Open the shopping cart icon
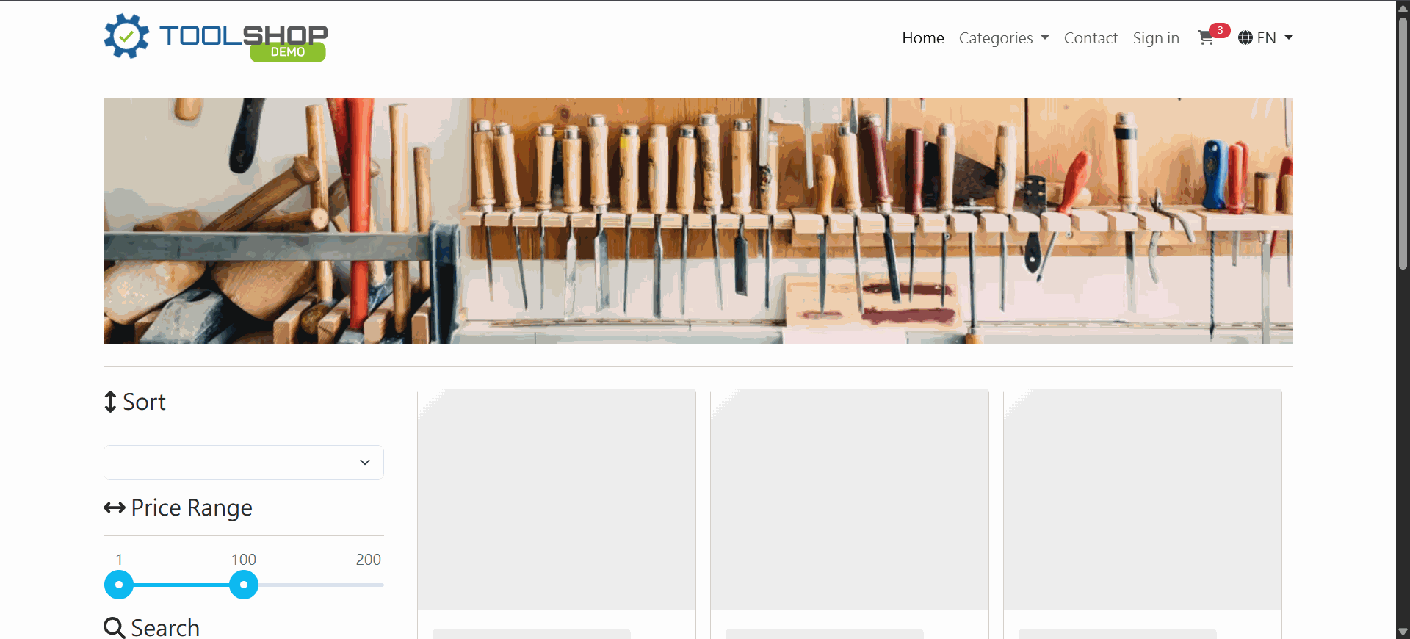Viewport: 1410px width, 639px height. tap(1205, 38)
